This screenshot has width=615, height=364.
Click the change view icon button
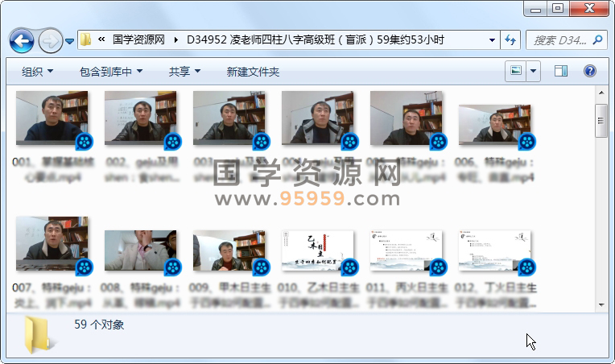[515, 72]
